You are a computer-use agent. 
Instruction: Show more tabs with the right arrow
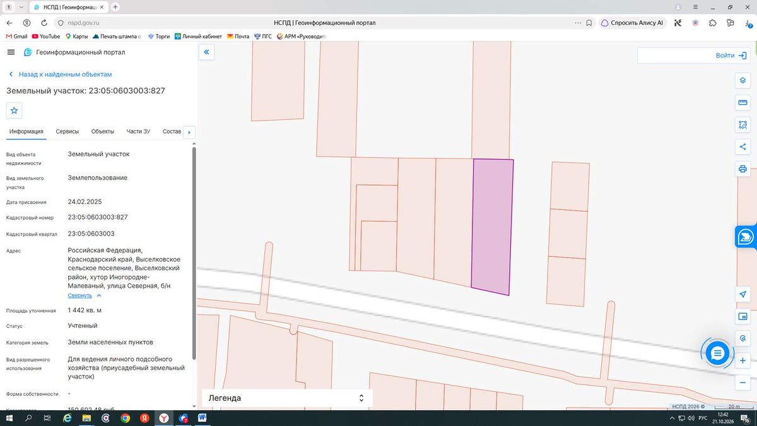coord(189,132)
